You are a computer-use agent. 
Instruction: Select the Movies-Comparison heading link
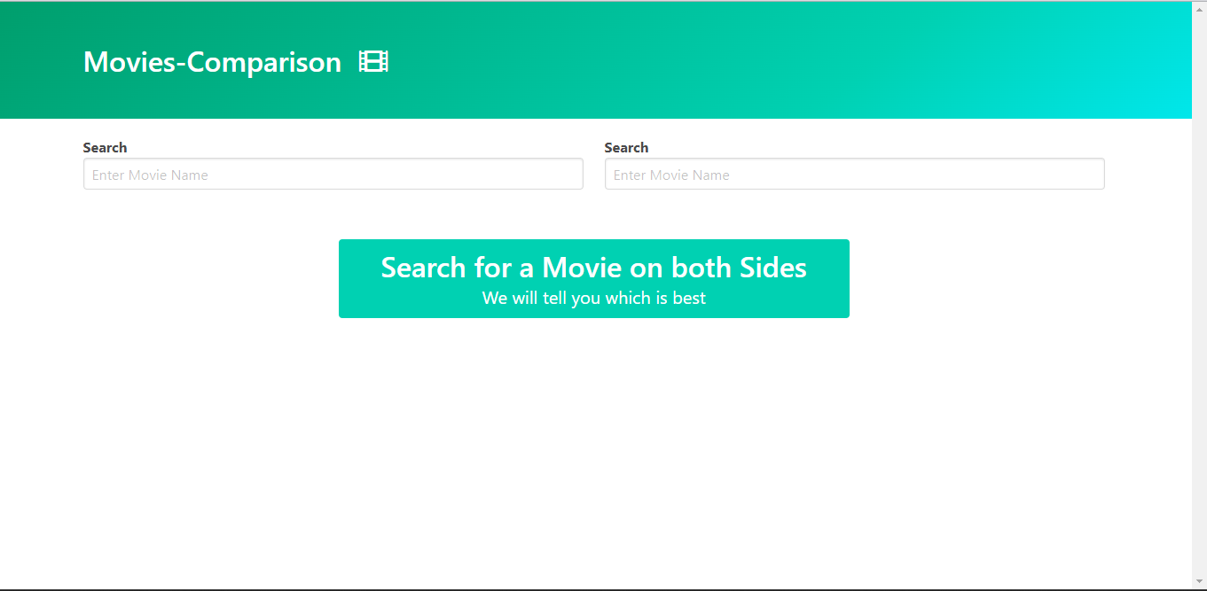(211, 62)
